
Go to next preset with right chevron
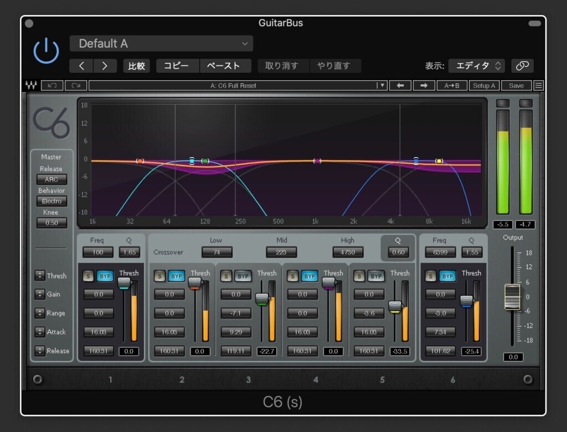[x=105, y=66]
